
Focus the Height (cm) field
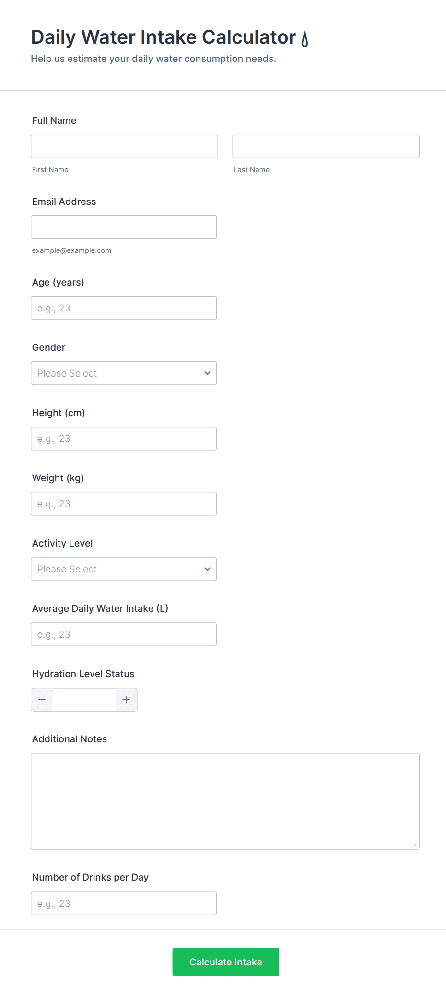(123, 439)
